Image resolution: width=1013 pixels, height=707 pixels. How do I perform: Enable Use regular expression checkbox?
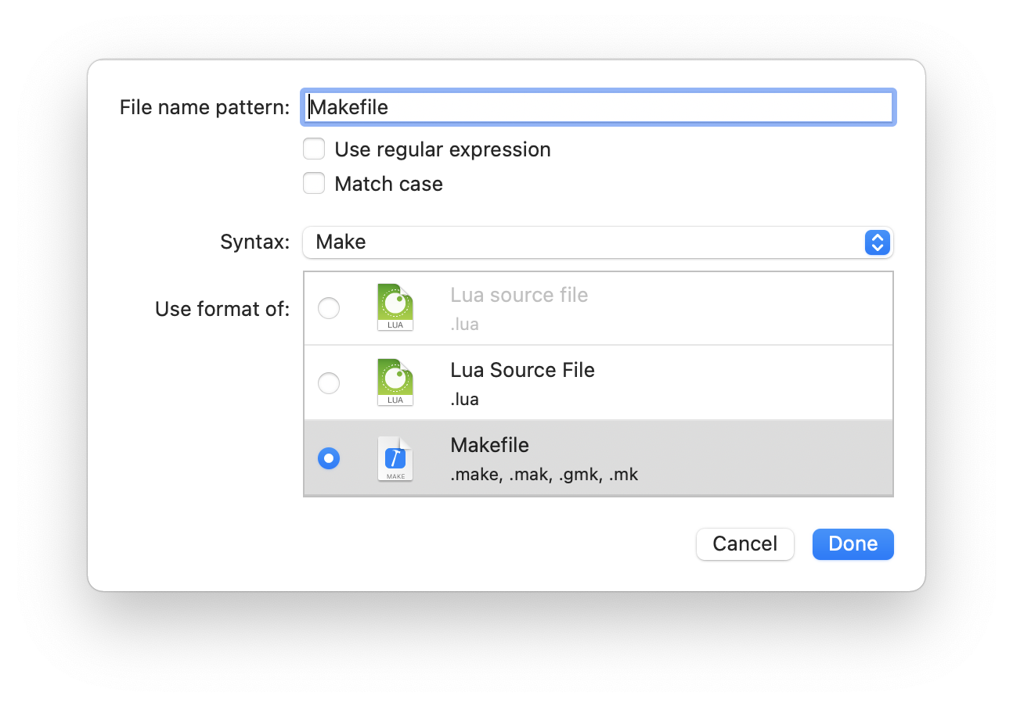point(314,149)
